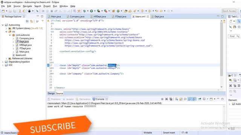Maximize the Console view
Viewport: 241px width, 135px height.
(x=223, y=99)
